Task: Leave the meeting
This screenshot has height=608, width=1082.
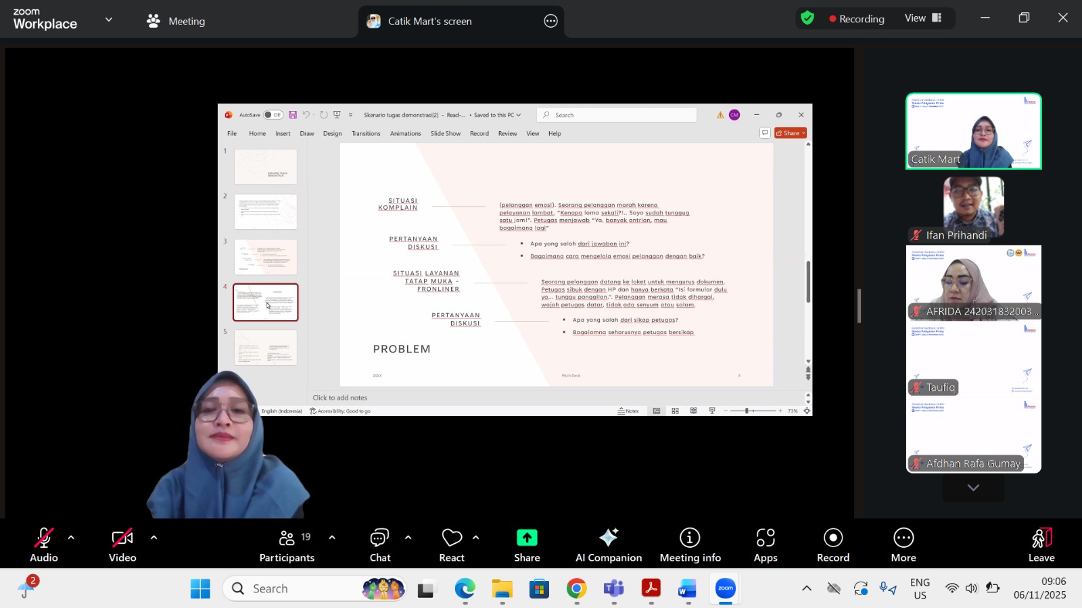Action: point(1041,545)
